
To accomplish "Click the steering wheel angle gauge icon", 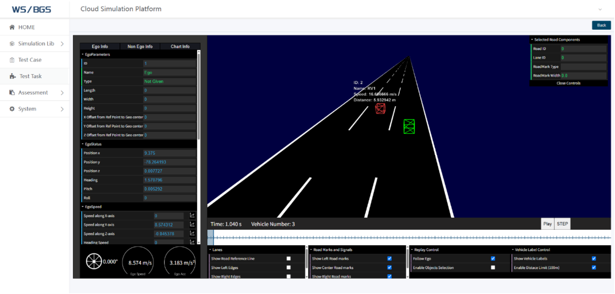I will pos(94,262).
